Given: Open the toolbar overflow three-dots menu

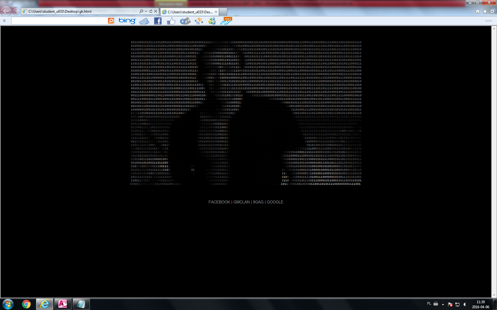Looking at the screenshot, I should (x=488, y=21).
